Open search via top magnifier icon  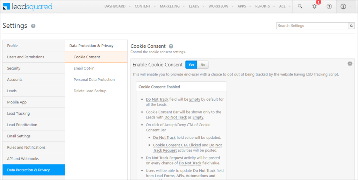click(300, 6)
